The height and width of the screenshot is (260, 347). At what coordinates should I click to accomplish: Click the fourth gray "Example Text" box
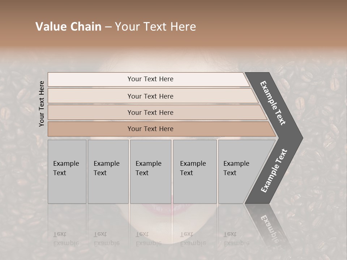coord(194,172)
